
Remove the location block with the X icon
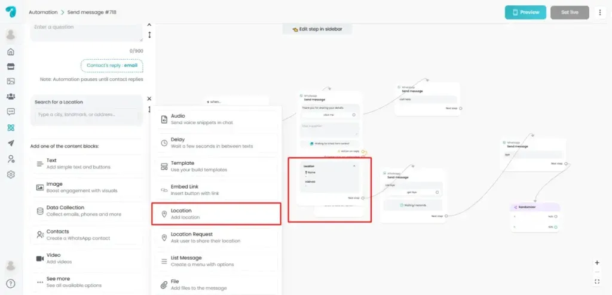(x=149, y=99)
